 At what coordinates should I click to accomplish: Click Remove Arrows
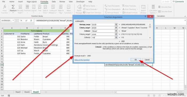[x=112, y=13]
